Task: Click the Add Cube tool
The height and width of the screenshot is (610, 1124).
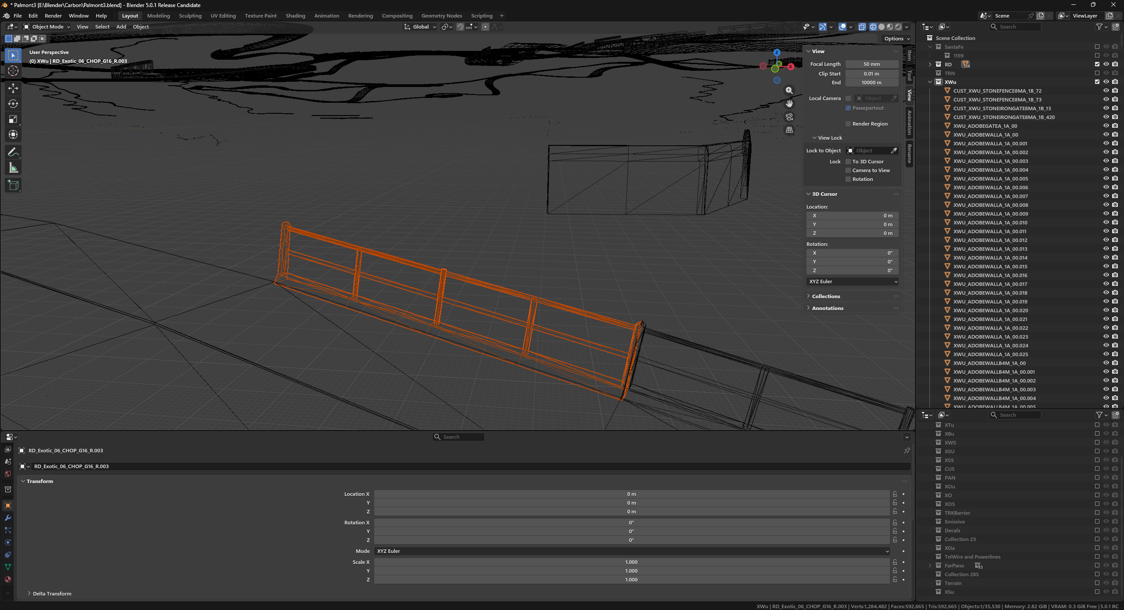Action: point(13,185)
